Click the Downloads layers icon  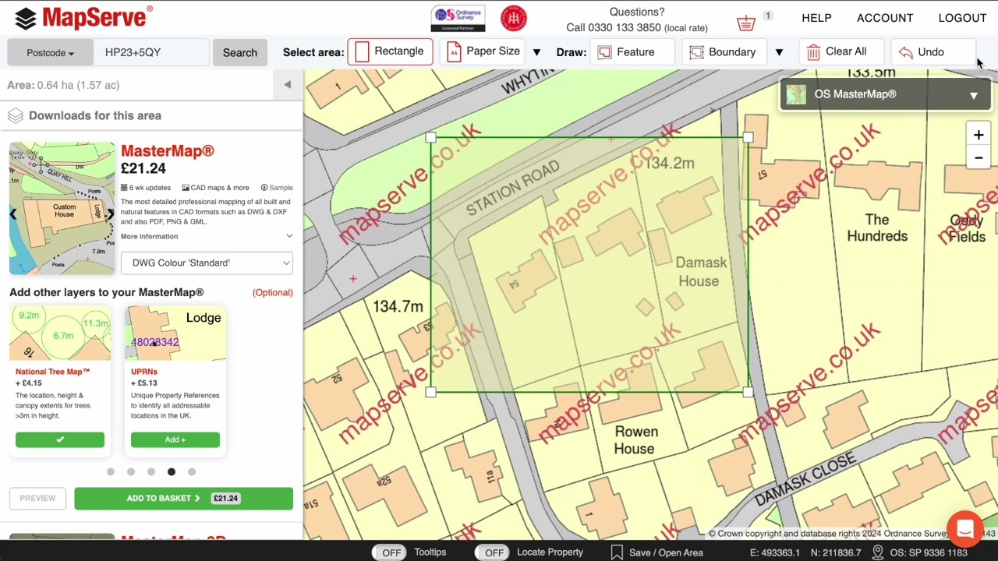point(16,115)
